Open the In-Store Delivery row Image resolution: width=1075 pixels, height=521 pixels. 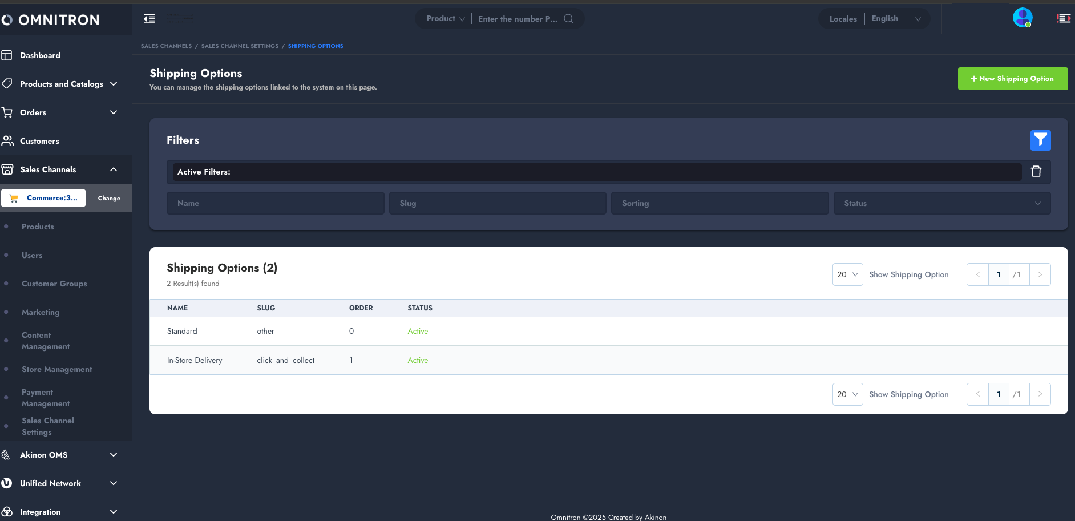coord(195,360)
